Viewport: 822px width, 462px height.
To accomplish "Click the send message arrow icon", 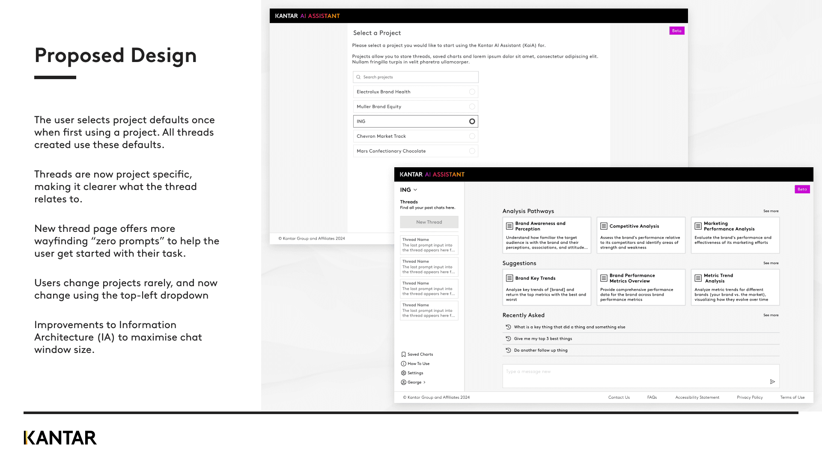I will [x=772, y=382].
